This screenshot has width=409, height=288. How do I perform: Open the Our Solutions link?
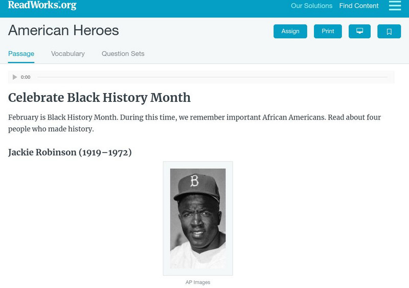(311, 6)
